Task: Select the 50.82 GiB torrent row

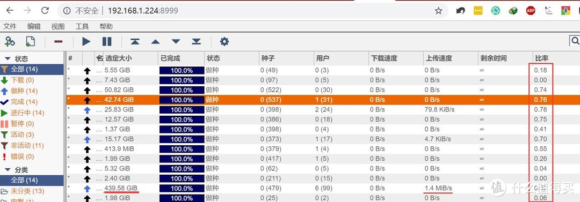Action: click(x=323, y=89)
